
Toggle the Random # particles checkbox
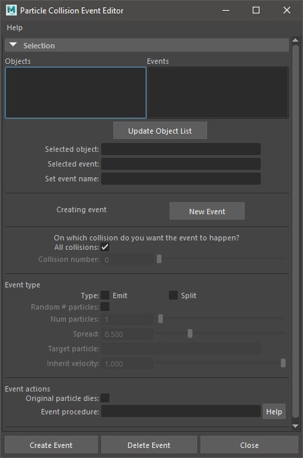click(x=105, y=307)
